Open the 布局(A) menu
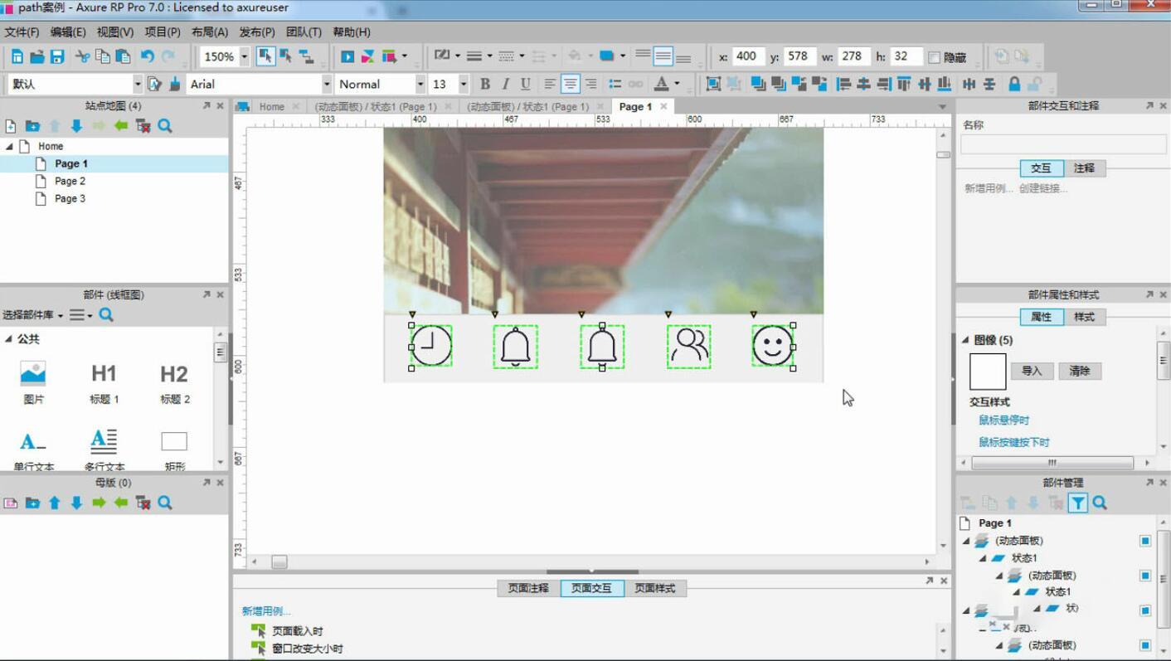 [210, 32]
